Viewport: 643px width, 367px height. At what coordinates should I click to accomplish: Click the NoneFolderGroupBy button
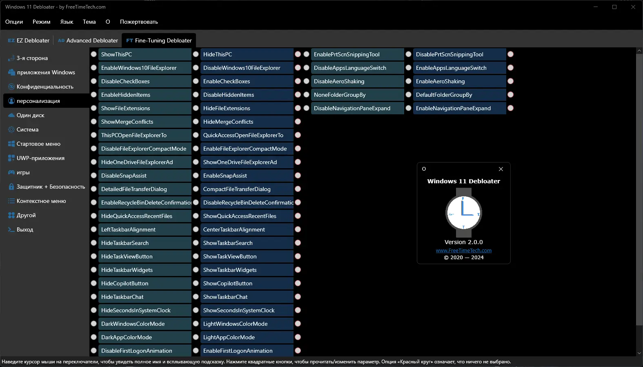coord(358,95)
